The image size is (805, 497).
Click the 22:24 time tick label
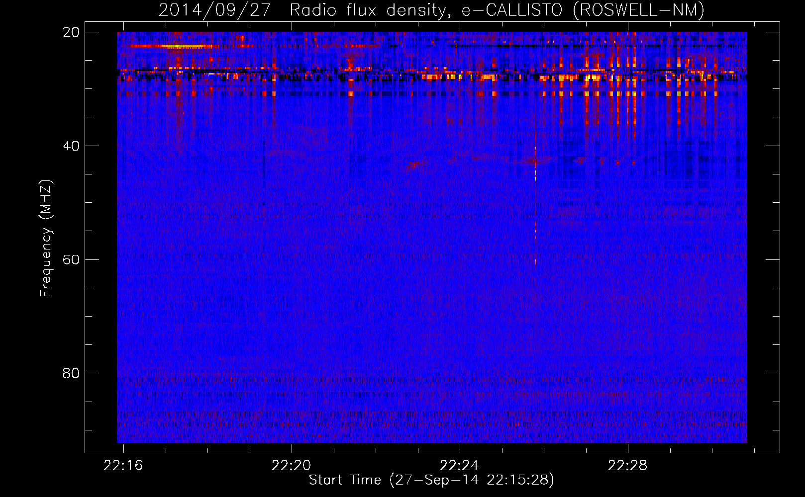pos(460,466)
